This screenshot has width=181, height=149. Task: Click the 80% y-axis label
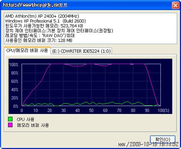(x=14, y=73)
